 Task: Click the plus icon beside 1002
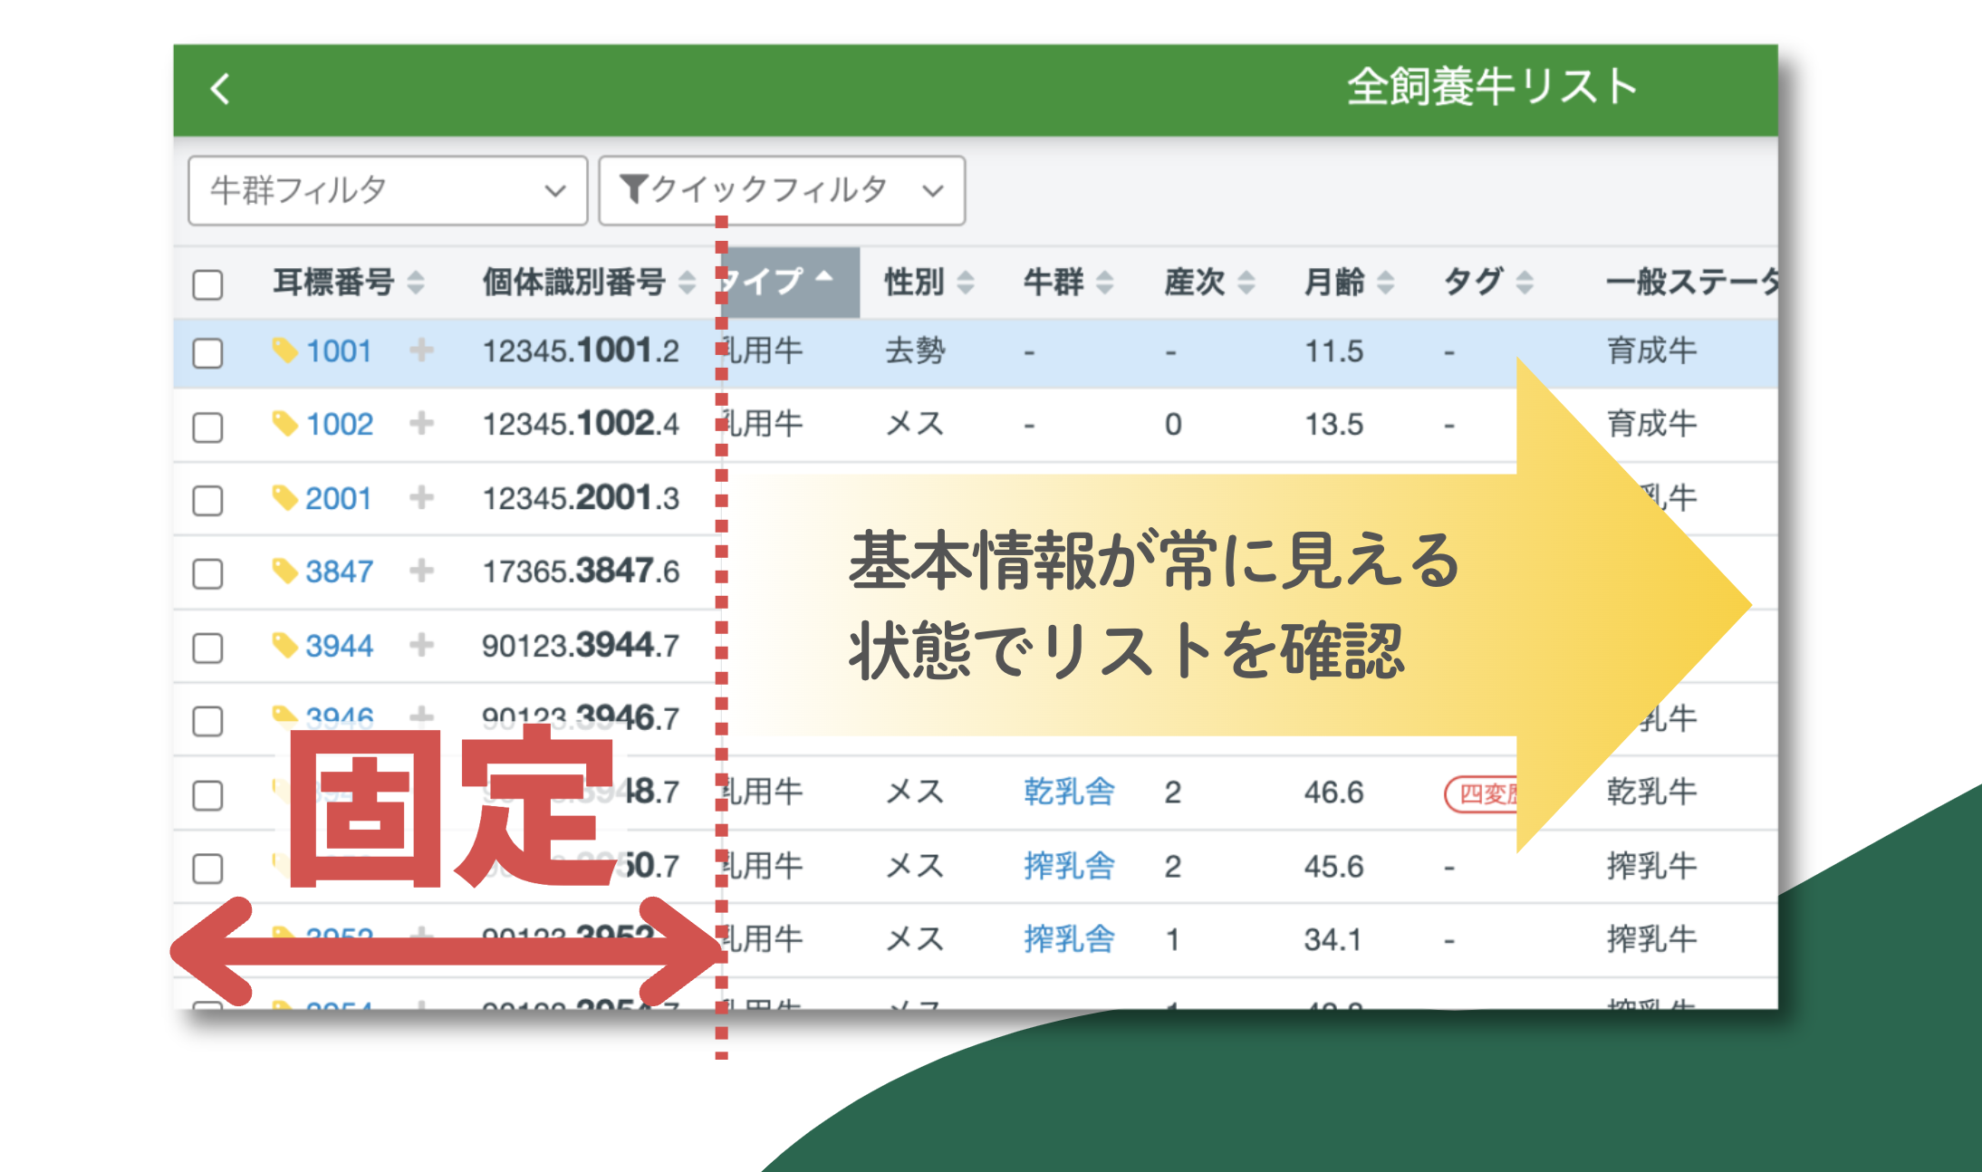point(421,423)
